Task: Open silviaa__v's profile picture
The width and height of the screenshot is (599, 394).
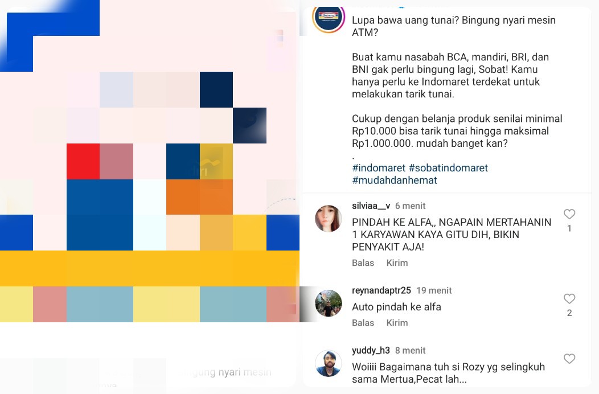Action: 329,219
